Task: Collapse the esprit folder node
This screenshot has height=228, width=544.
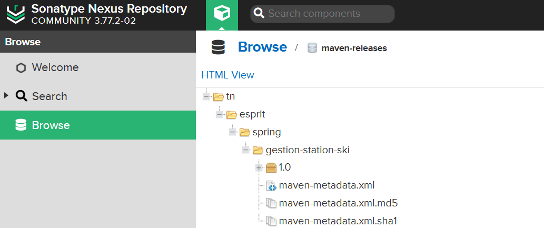Action: (x=220, y=114)
